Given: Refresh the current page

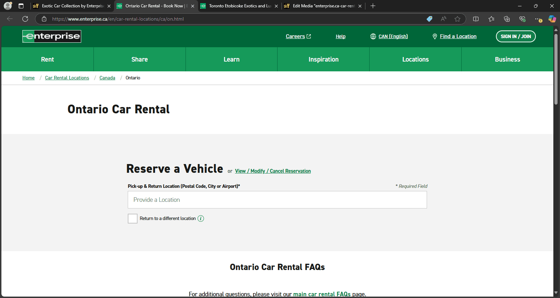Looking at the screenshot, I should click(25, 19).
